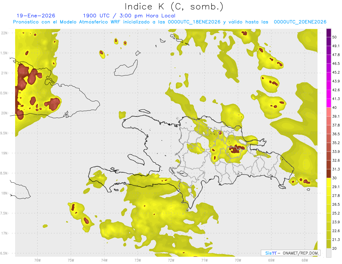Click the '69W' longitude label
The height and width of the screenshot is (264, 342).
coord(271,260)
